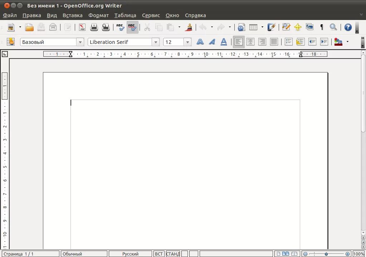Toggle Underline formatting

pyautogui.click(x=224, y=42)
